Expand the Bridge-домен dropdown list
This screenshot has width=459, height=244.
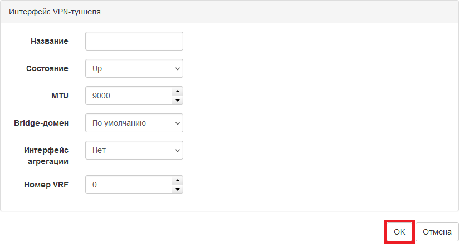pyautogui.click(x=134, y=123)
